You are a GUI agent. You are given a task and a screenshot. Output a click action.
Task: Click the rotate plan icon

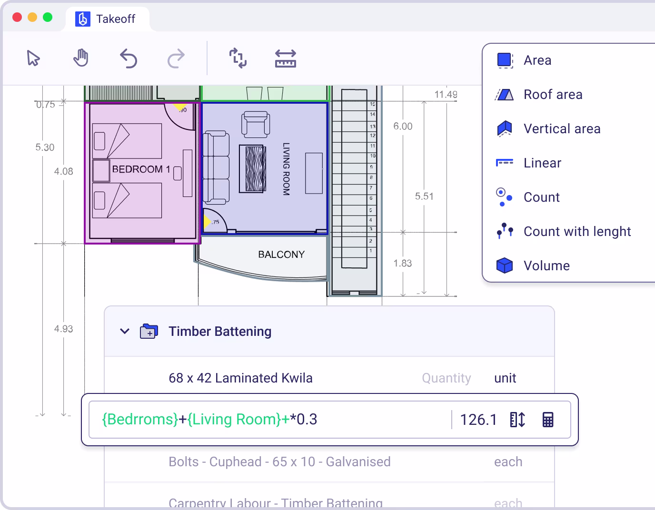click(238, 58)
